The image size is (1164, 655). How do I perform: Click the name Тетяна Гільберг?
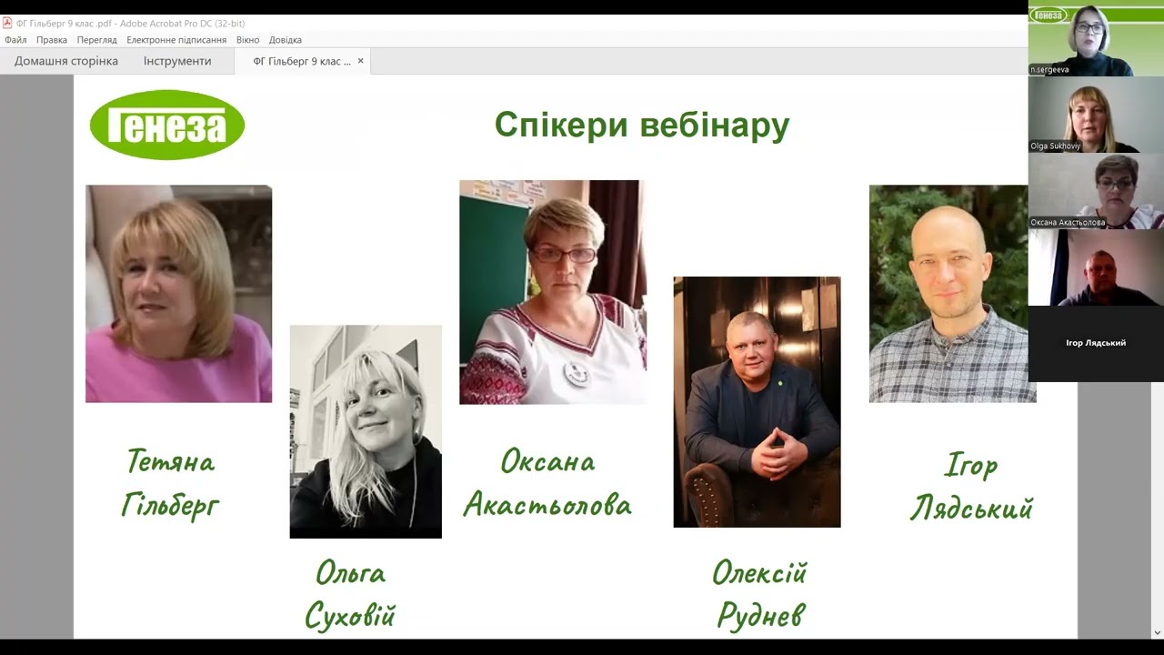170,482
